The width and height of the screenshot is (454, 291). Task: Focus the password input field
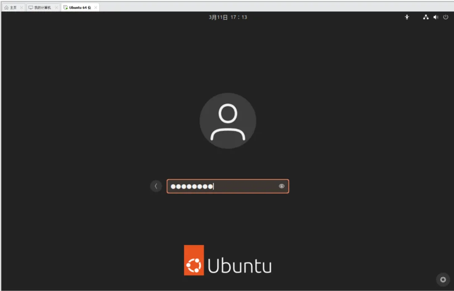(x=227, y=186)
